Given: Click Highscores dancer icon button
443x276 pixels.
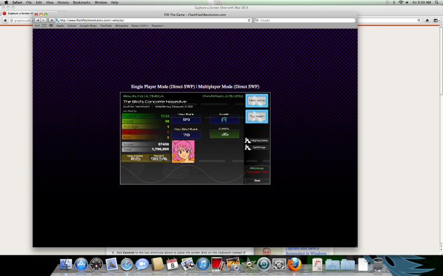Looking at the screenshot, I should point(256,140).
